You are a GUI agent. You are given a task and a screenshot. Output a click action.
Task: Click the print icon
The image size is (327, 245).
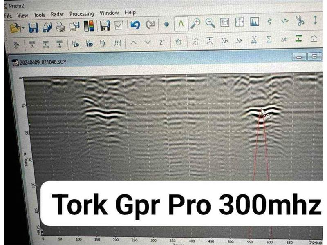point(60,27)
